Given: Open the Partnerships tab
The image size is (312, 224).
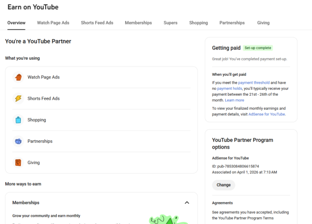Looking at the screenshot, I should pyautogui.click(x=232, y=23).
